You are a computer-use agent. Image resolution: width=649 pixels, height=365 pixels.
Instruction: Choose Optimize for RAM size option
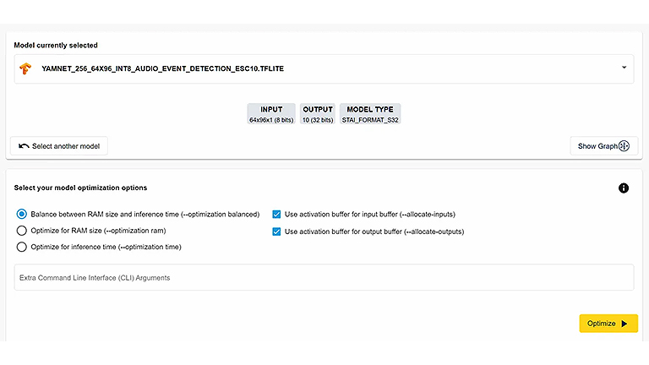(x=22, y=231)
